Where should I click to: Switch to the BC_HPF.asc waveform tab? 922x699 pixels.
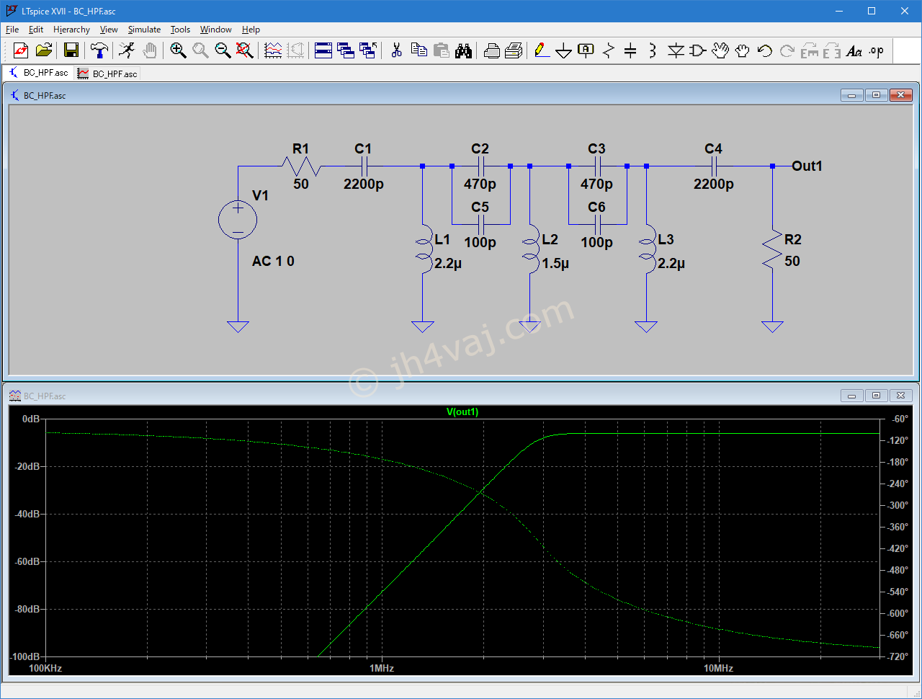click(107, 74)
